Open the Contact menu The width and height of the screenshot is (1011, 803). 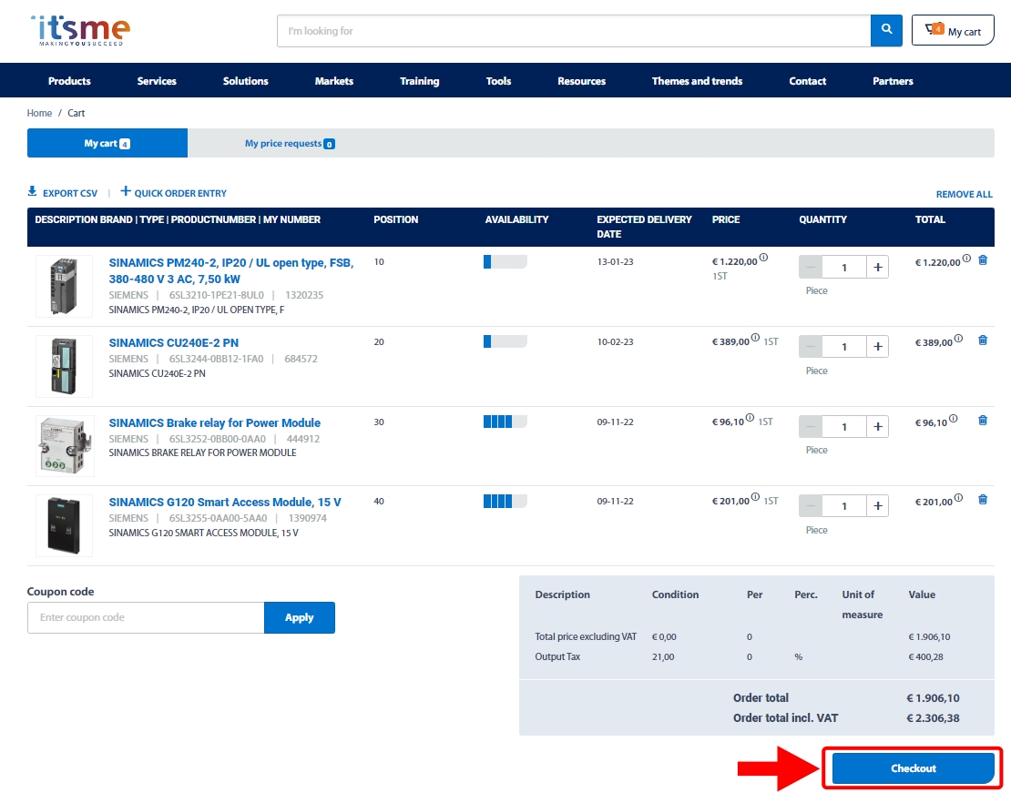[807, 81]
